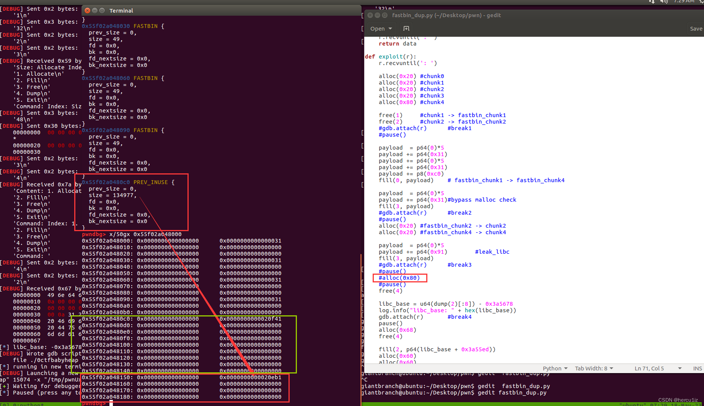Close the gedit fastbin_dup.py window

click(370, 15)
